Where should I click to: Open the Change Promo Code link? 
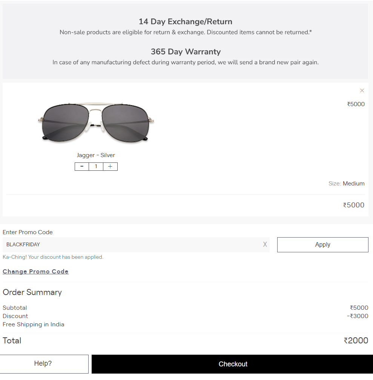(35, 271)
